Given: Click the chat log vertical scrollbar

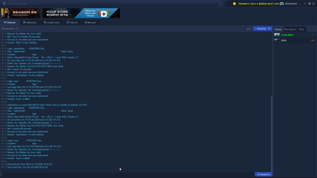Looking at the screenshot, I should coord(272,133).
